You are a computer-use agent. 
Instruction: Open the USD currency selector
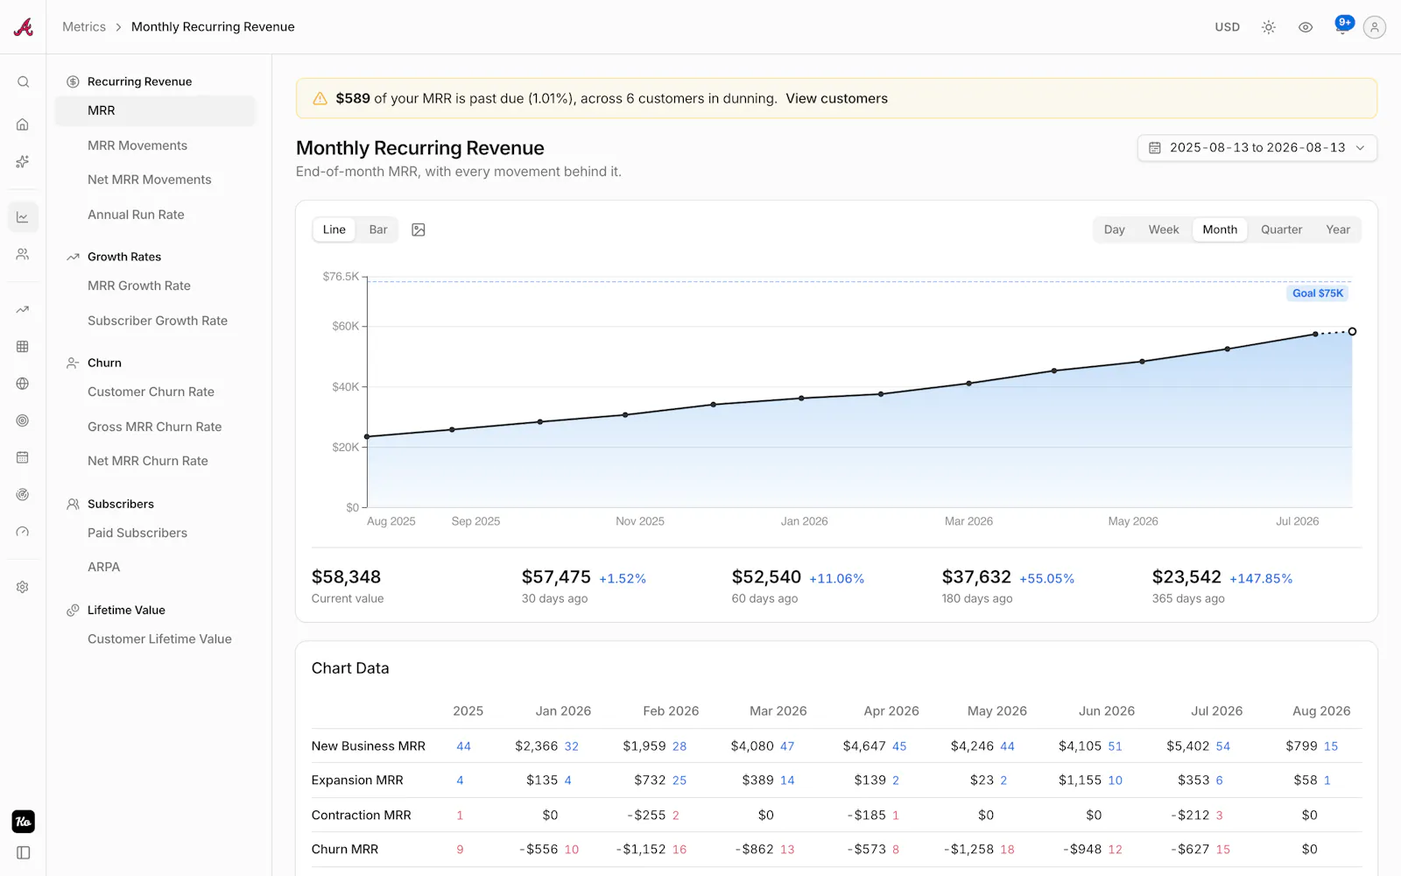(x=1227, y=27)
